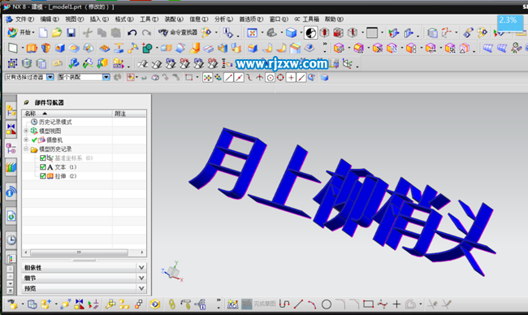Click the Mirror Assembly icon in the bottom toolbar
Viewport: 528px width, 315px height.
coord(80,304)
